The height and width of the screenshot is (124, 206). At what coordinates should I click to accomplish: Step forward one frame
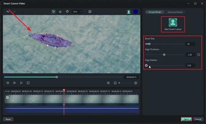point(14,83)
